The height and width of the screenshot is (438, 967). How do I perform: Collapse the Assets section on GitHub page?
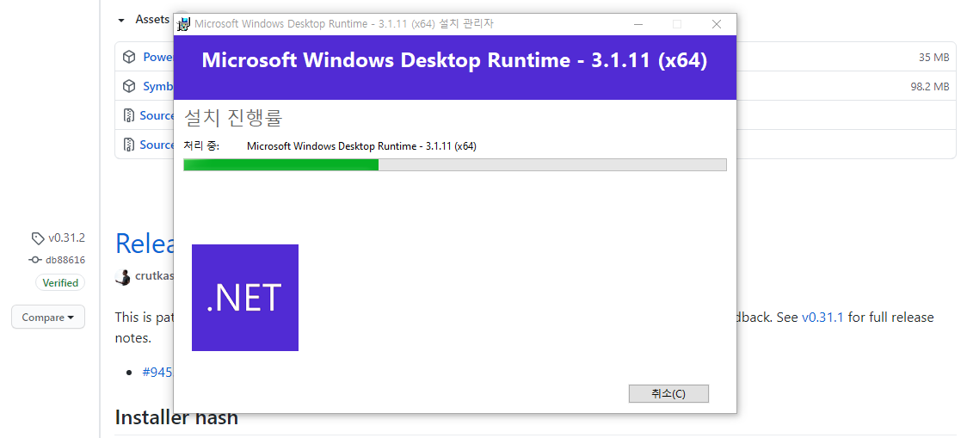coord(120,20)
